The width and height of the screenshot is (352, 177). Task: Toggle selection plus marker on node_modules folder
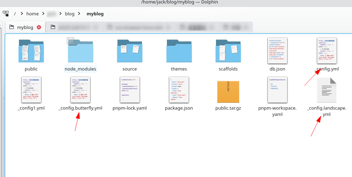71,41
